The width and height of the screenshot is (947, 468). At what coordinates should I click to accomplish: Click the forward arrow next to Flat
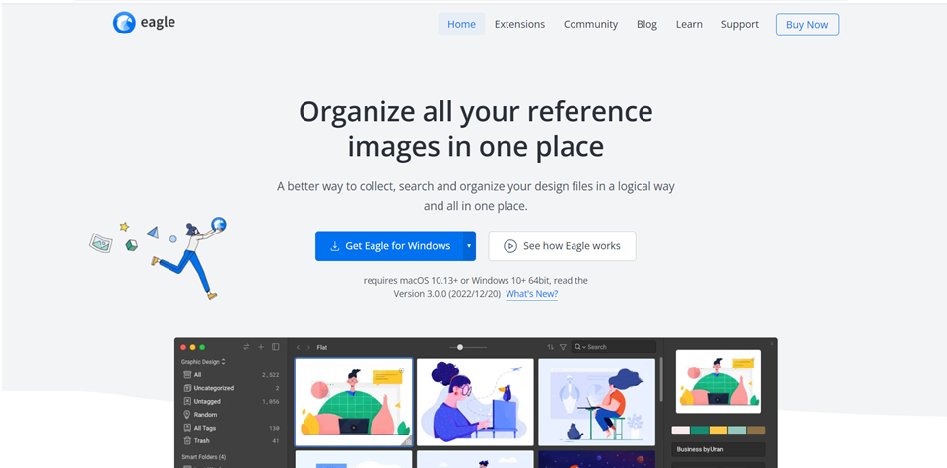click(x=308, y=347)
